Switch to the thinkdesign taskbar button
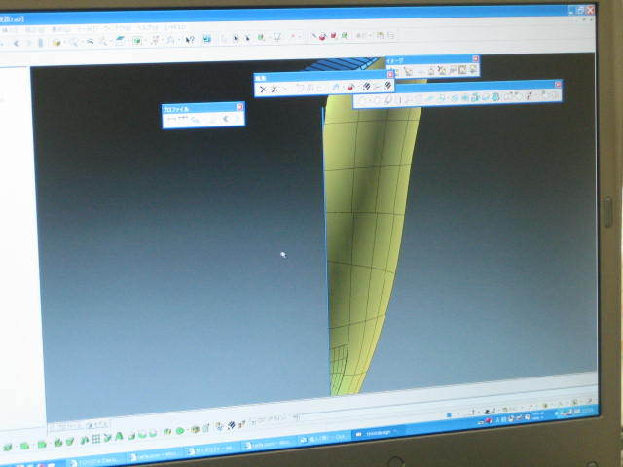Viewport: 623px width, 467px height. (x=378, y=433)
